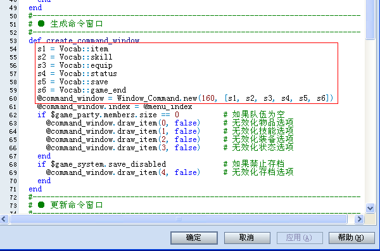This screenshot has height=251, width=380.
Task: Click line 54 text 's1 = Vocab::item'
Action: [x=73, y=49]
